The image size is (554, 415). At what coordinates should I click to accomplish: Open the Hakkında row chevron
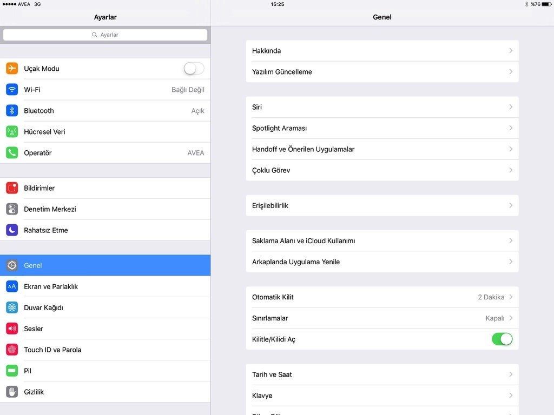pyautogui.click(x=510, y=51)
